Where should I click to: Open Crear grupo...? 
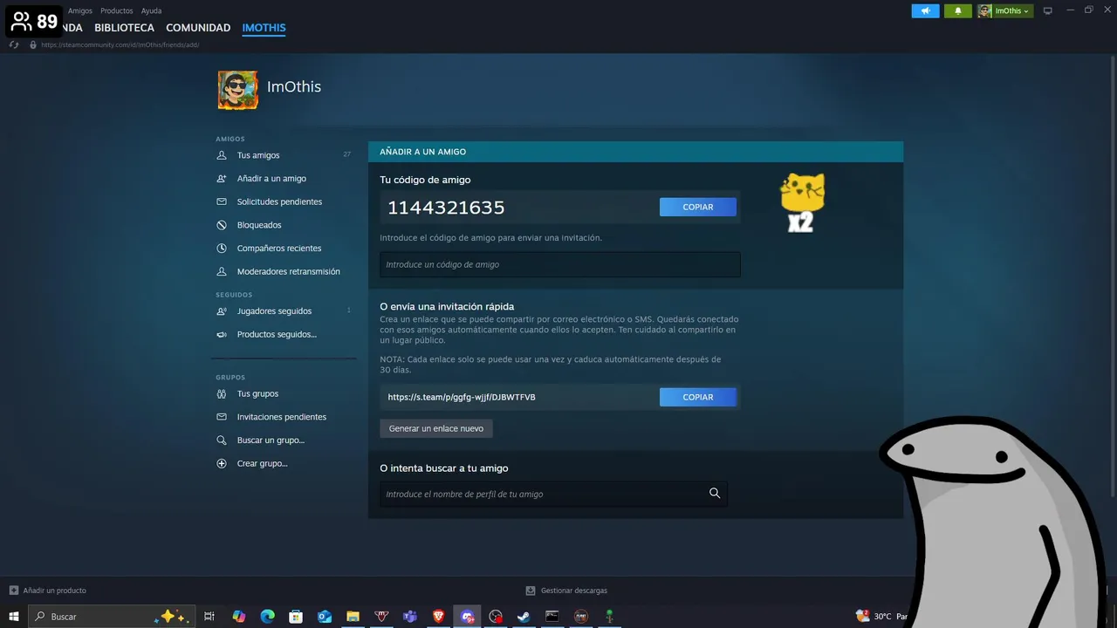(x=262, y=463)
